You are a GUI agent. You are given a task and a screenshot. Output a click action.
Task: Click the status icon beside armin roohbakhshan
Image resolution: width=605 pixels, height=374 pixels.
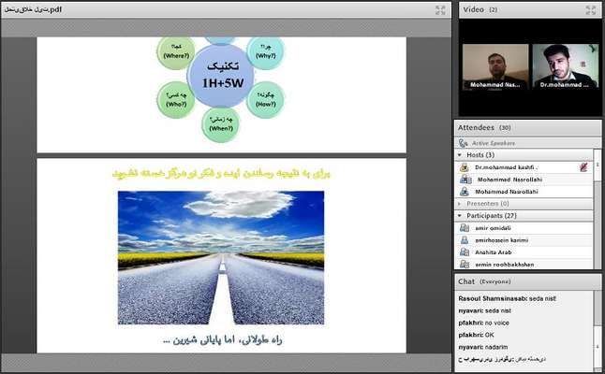[465, 265]
